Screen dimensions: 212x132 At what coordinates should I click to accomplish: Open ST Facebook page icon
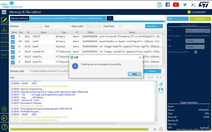167,5
